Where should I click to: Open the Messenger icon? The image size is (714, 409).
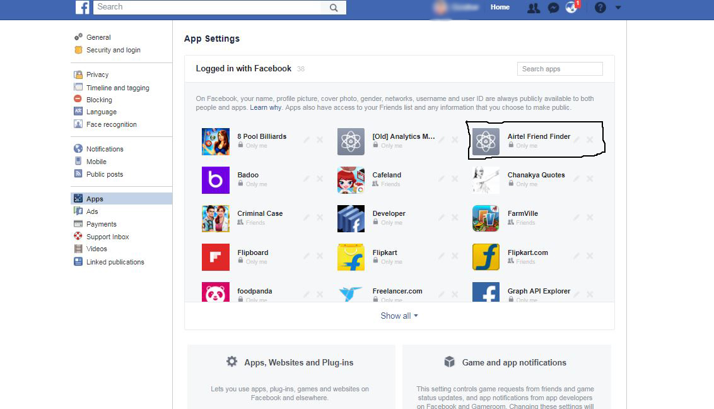553,8
